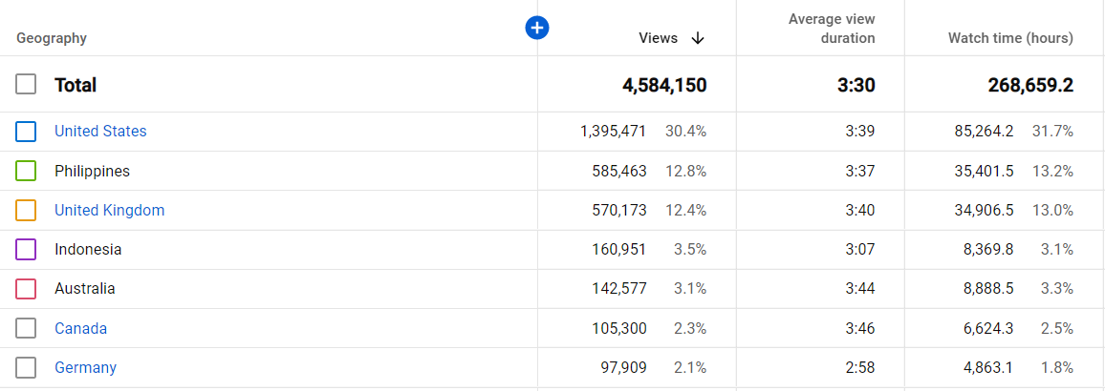This screenshot has height=391, width=1105.
Task: Open the United Kingdom geography link
Action: (x=109, y=210)
